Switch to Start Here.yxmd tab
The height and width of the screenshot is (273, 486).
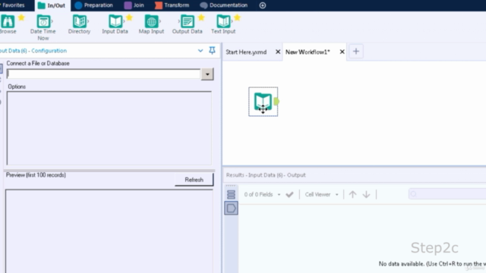[x=246, y=52]
